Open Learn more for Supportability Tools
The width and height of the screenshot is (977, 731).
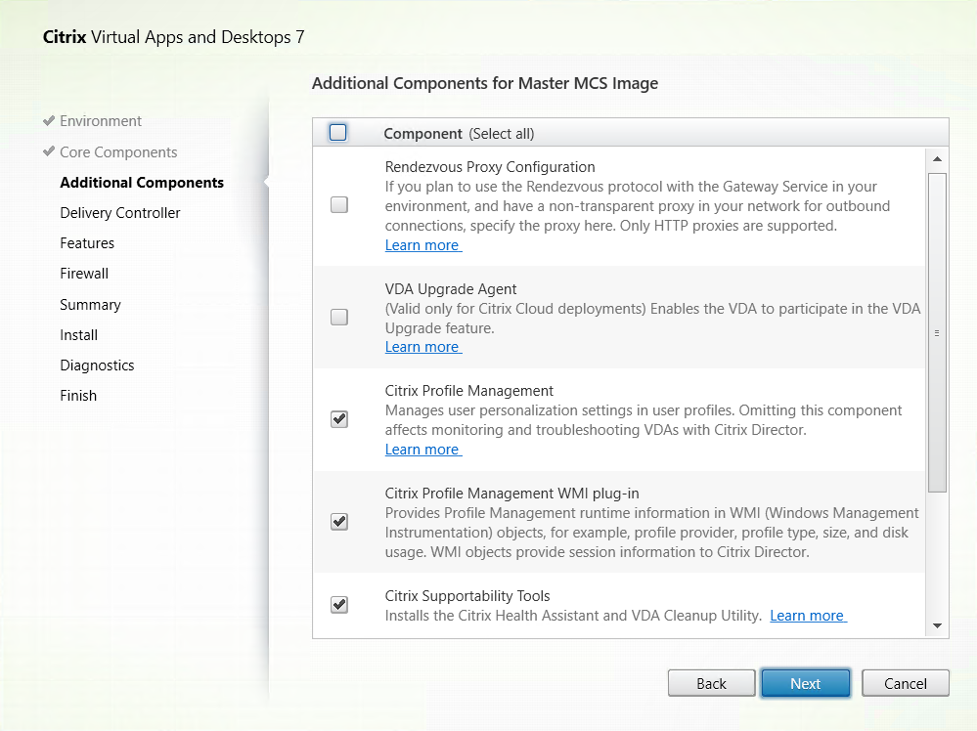[807, 616]
